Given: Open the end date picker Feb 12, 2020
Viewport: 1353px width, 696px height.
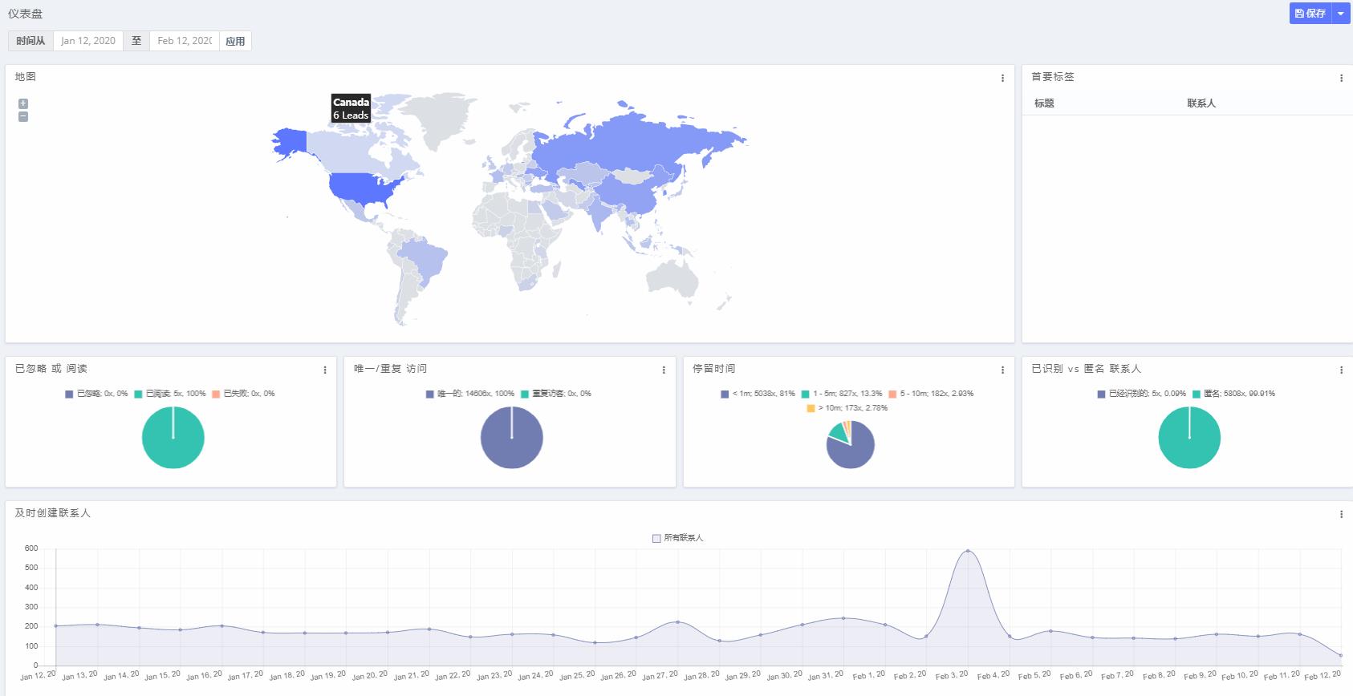Looking at the screenshot, I should 185,41.
